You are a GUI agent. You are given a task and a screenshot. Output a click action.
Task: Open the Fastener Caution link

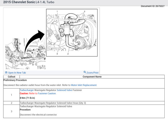(x=47, y=93)
